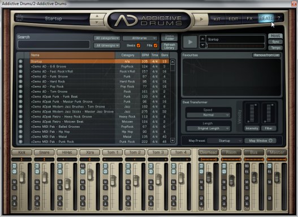Click the Master channel volume fader

pos(277,177)
